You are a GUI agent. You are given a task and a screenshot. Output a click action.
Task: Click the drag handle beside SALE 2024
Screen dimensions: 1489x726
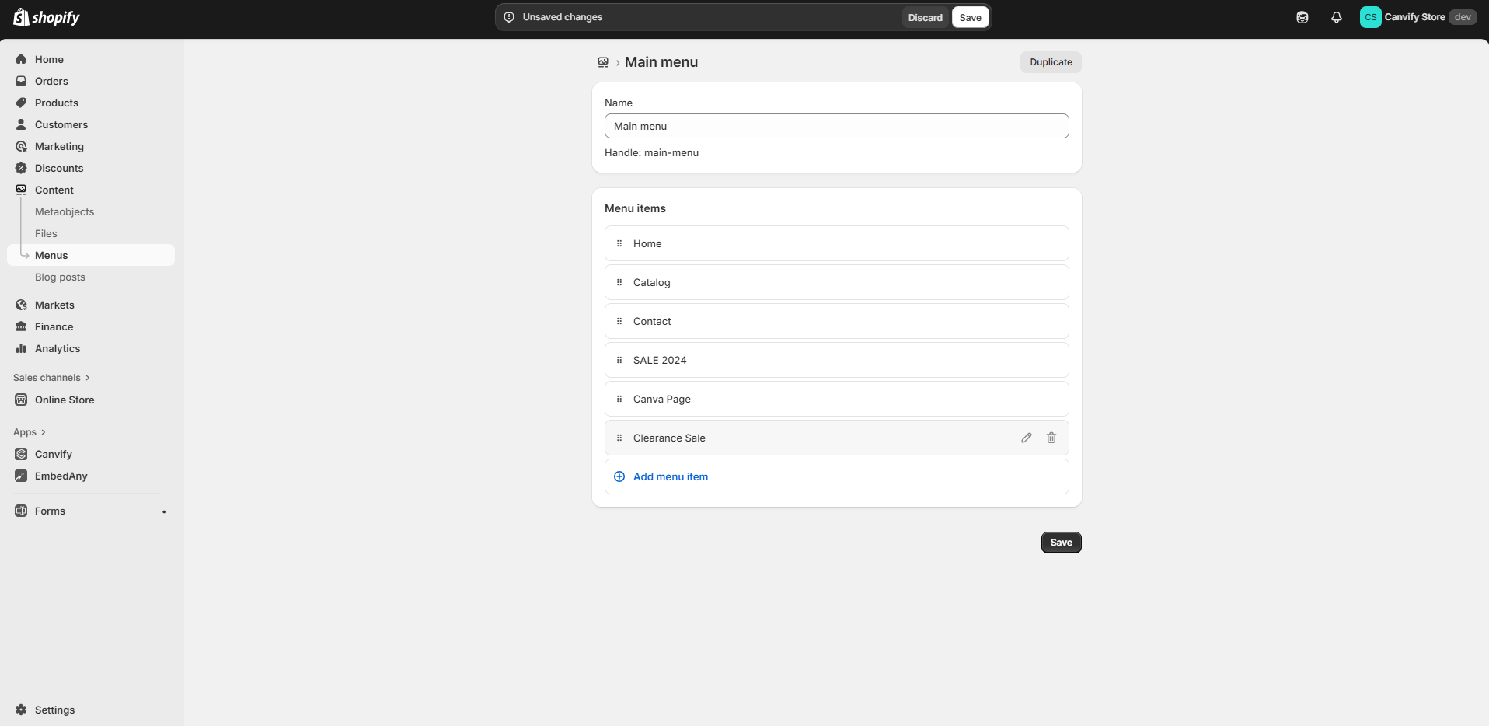(619, 360)
